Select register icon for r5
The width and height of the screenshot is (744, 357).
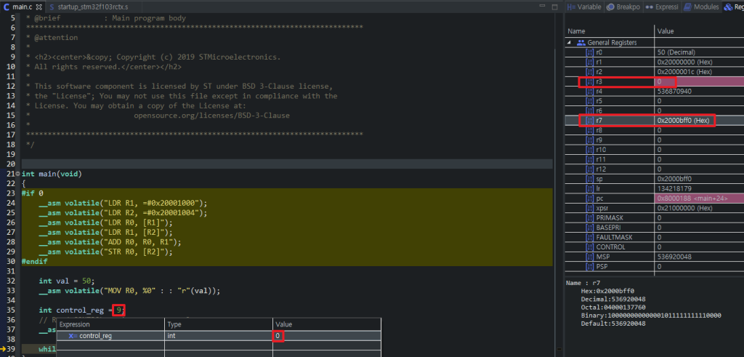590,101
